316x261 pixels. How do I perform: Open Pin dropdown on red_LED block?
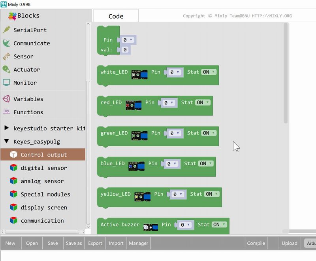[x=169, y=103]
